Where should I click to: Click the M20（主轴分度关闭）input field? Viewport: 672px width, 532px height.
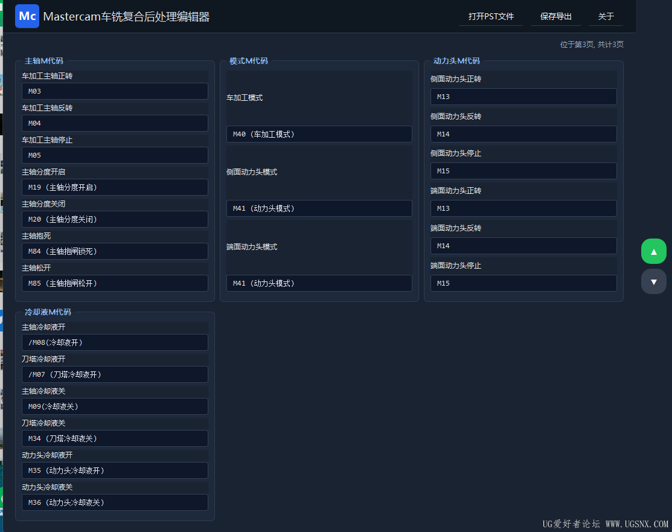[115, 219]
